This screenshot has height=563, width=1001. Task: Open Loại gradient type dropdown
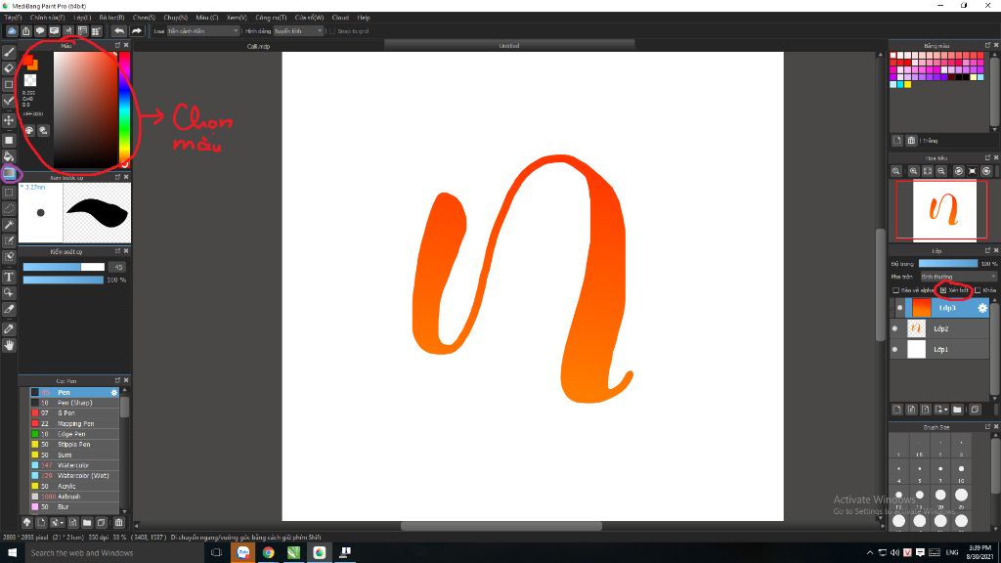click(203, 31)
